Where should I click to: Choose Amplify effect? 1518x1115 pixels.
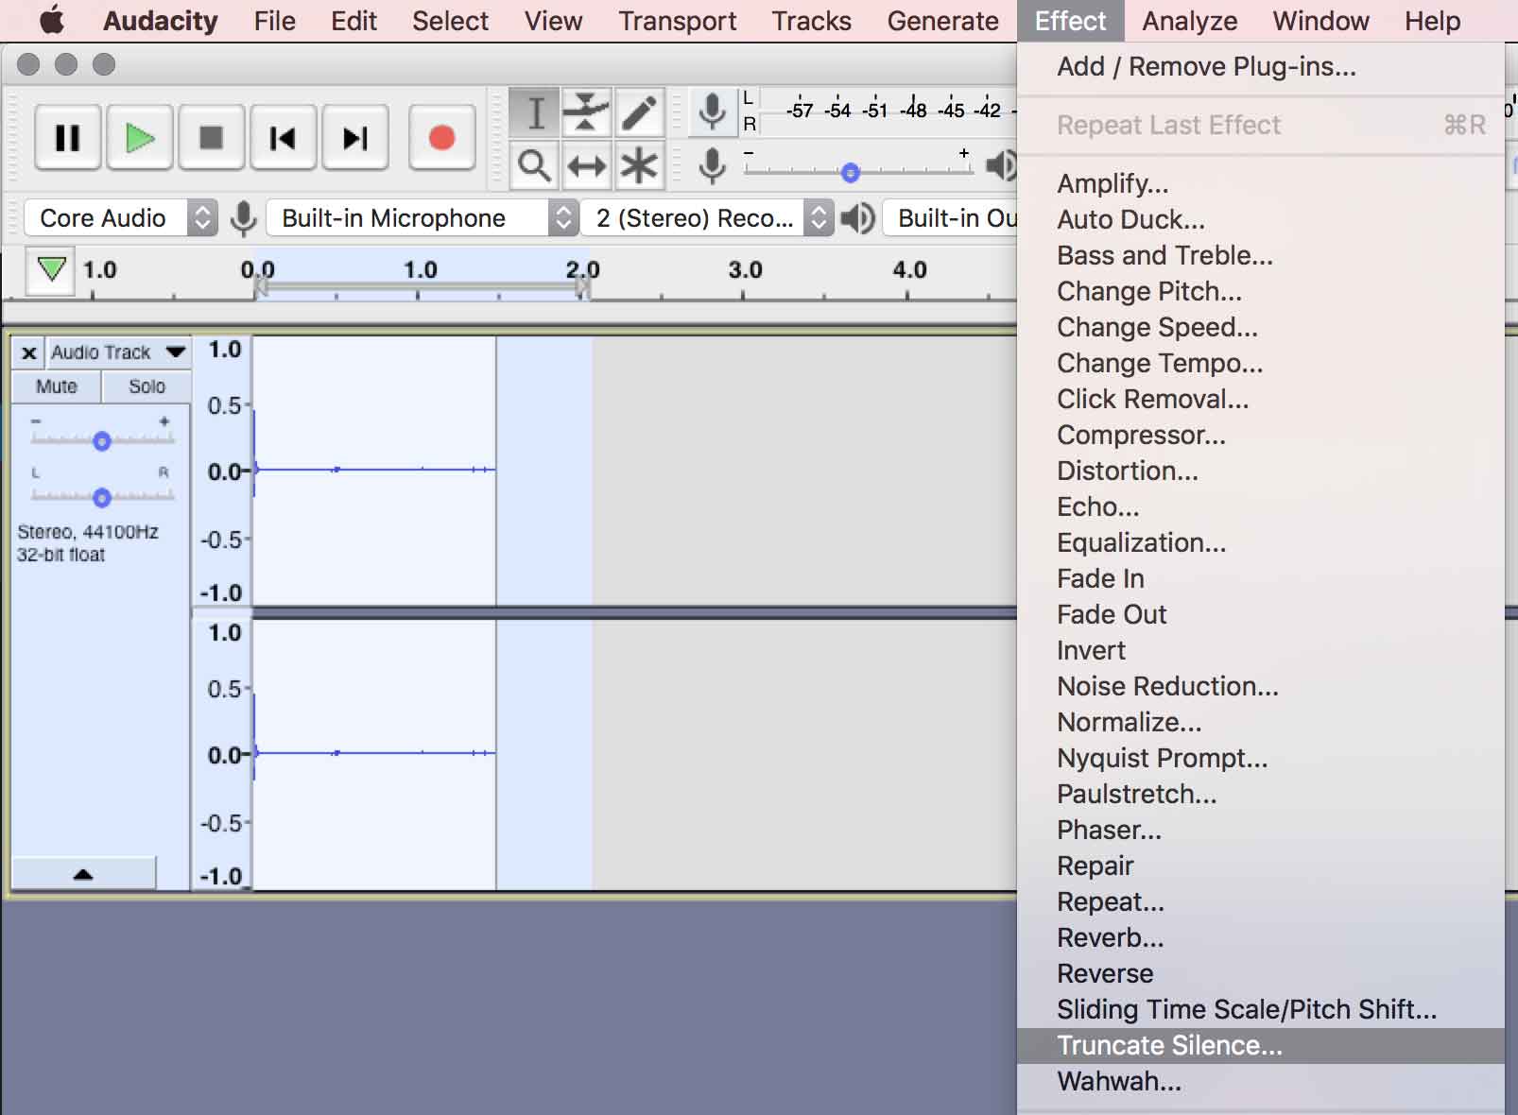1261,183
